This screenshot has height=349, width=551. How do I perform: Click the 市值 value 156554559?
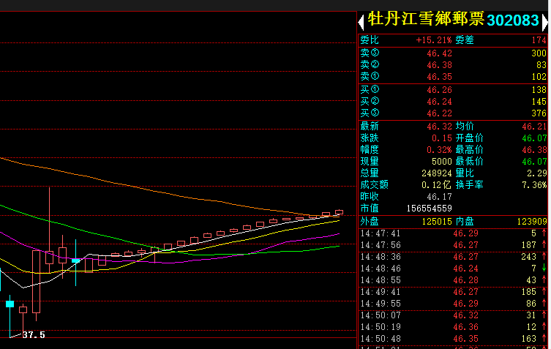(x=429, y=209)
